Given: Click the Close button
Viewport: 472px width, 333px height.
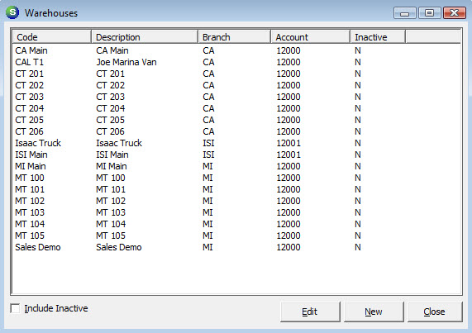Looking at the screenshot, I should pos(434,312).
